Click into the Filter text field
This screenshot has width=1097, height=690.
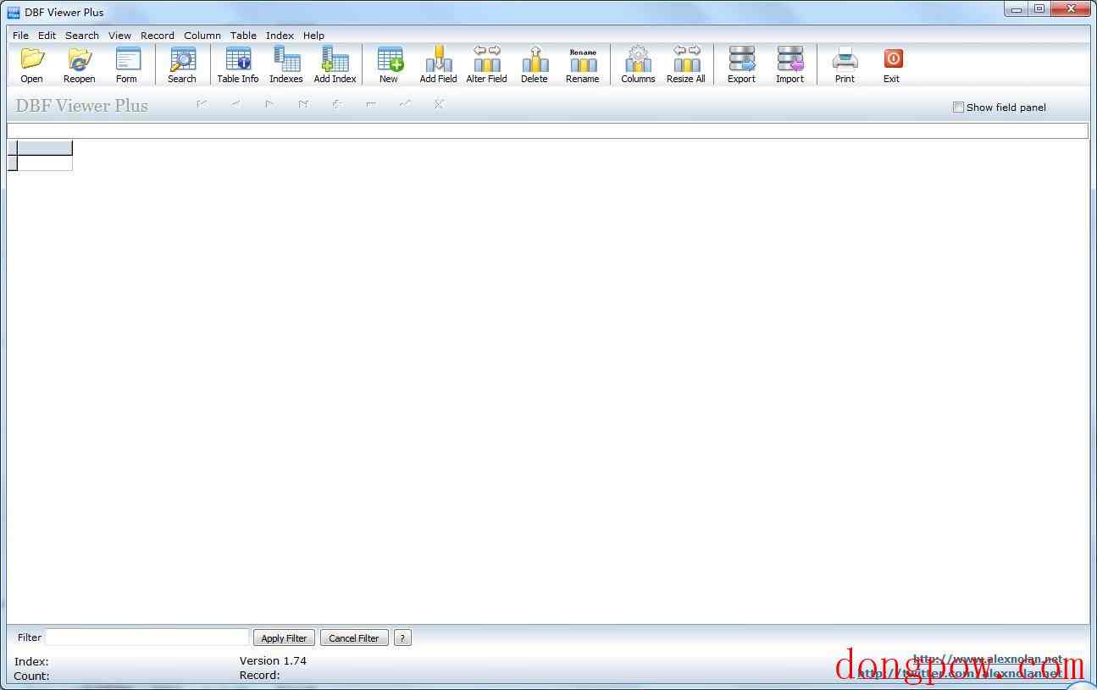click(x=147, y=638)
